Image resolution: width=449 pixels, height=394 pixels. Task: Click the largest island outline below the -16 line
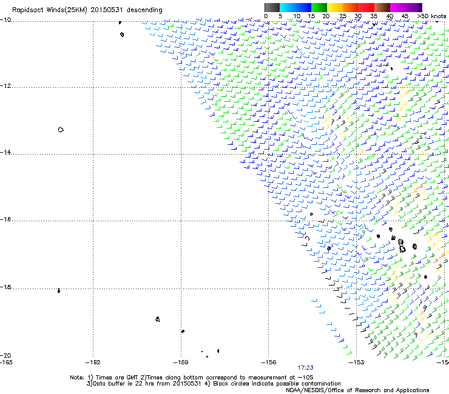402,246
